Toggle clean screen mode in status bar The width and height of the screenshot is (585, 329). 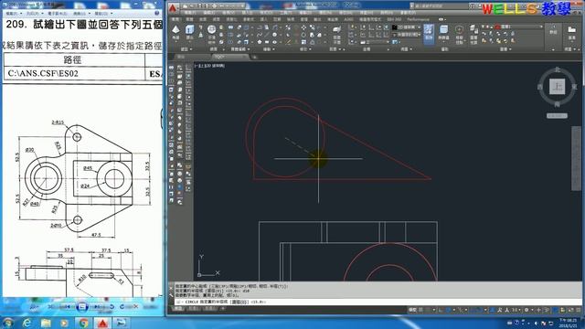point(569,310)
